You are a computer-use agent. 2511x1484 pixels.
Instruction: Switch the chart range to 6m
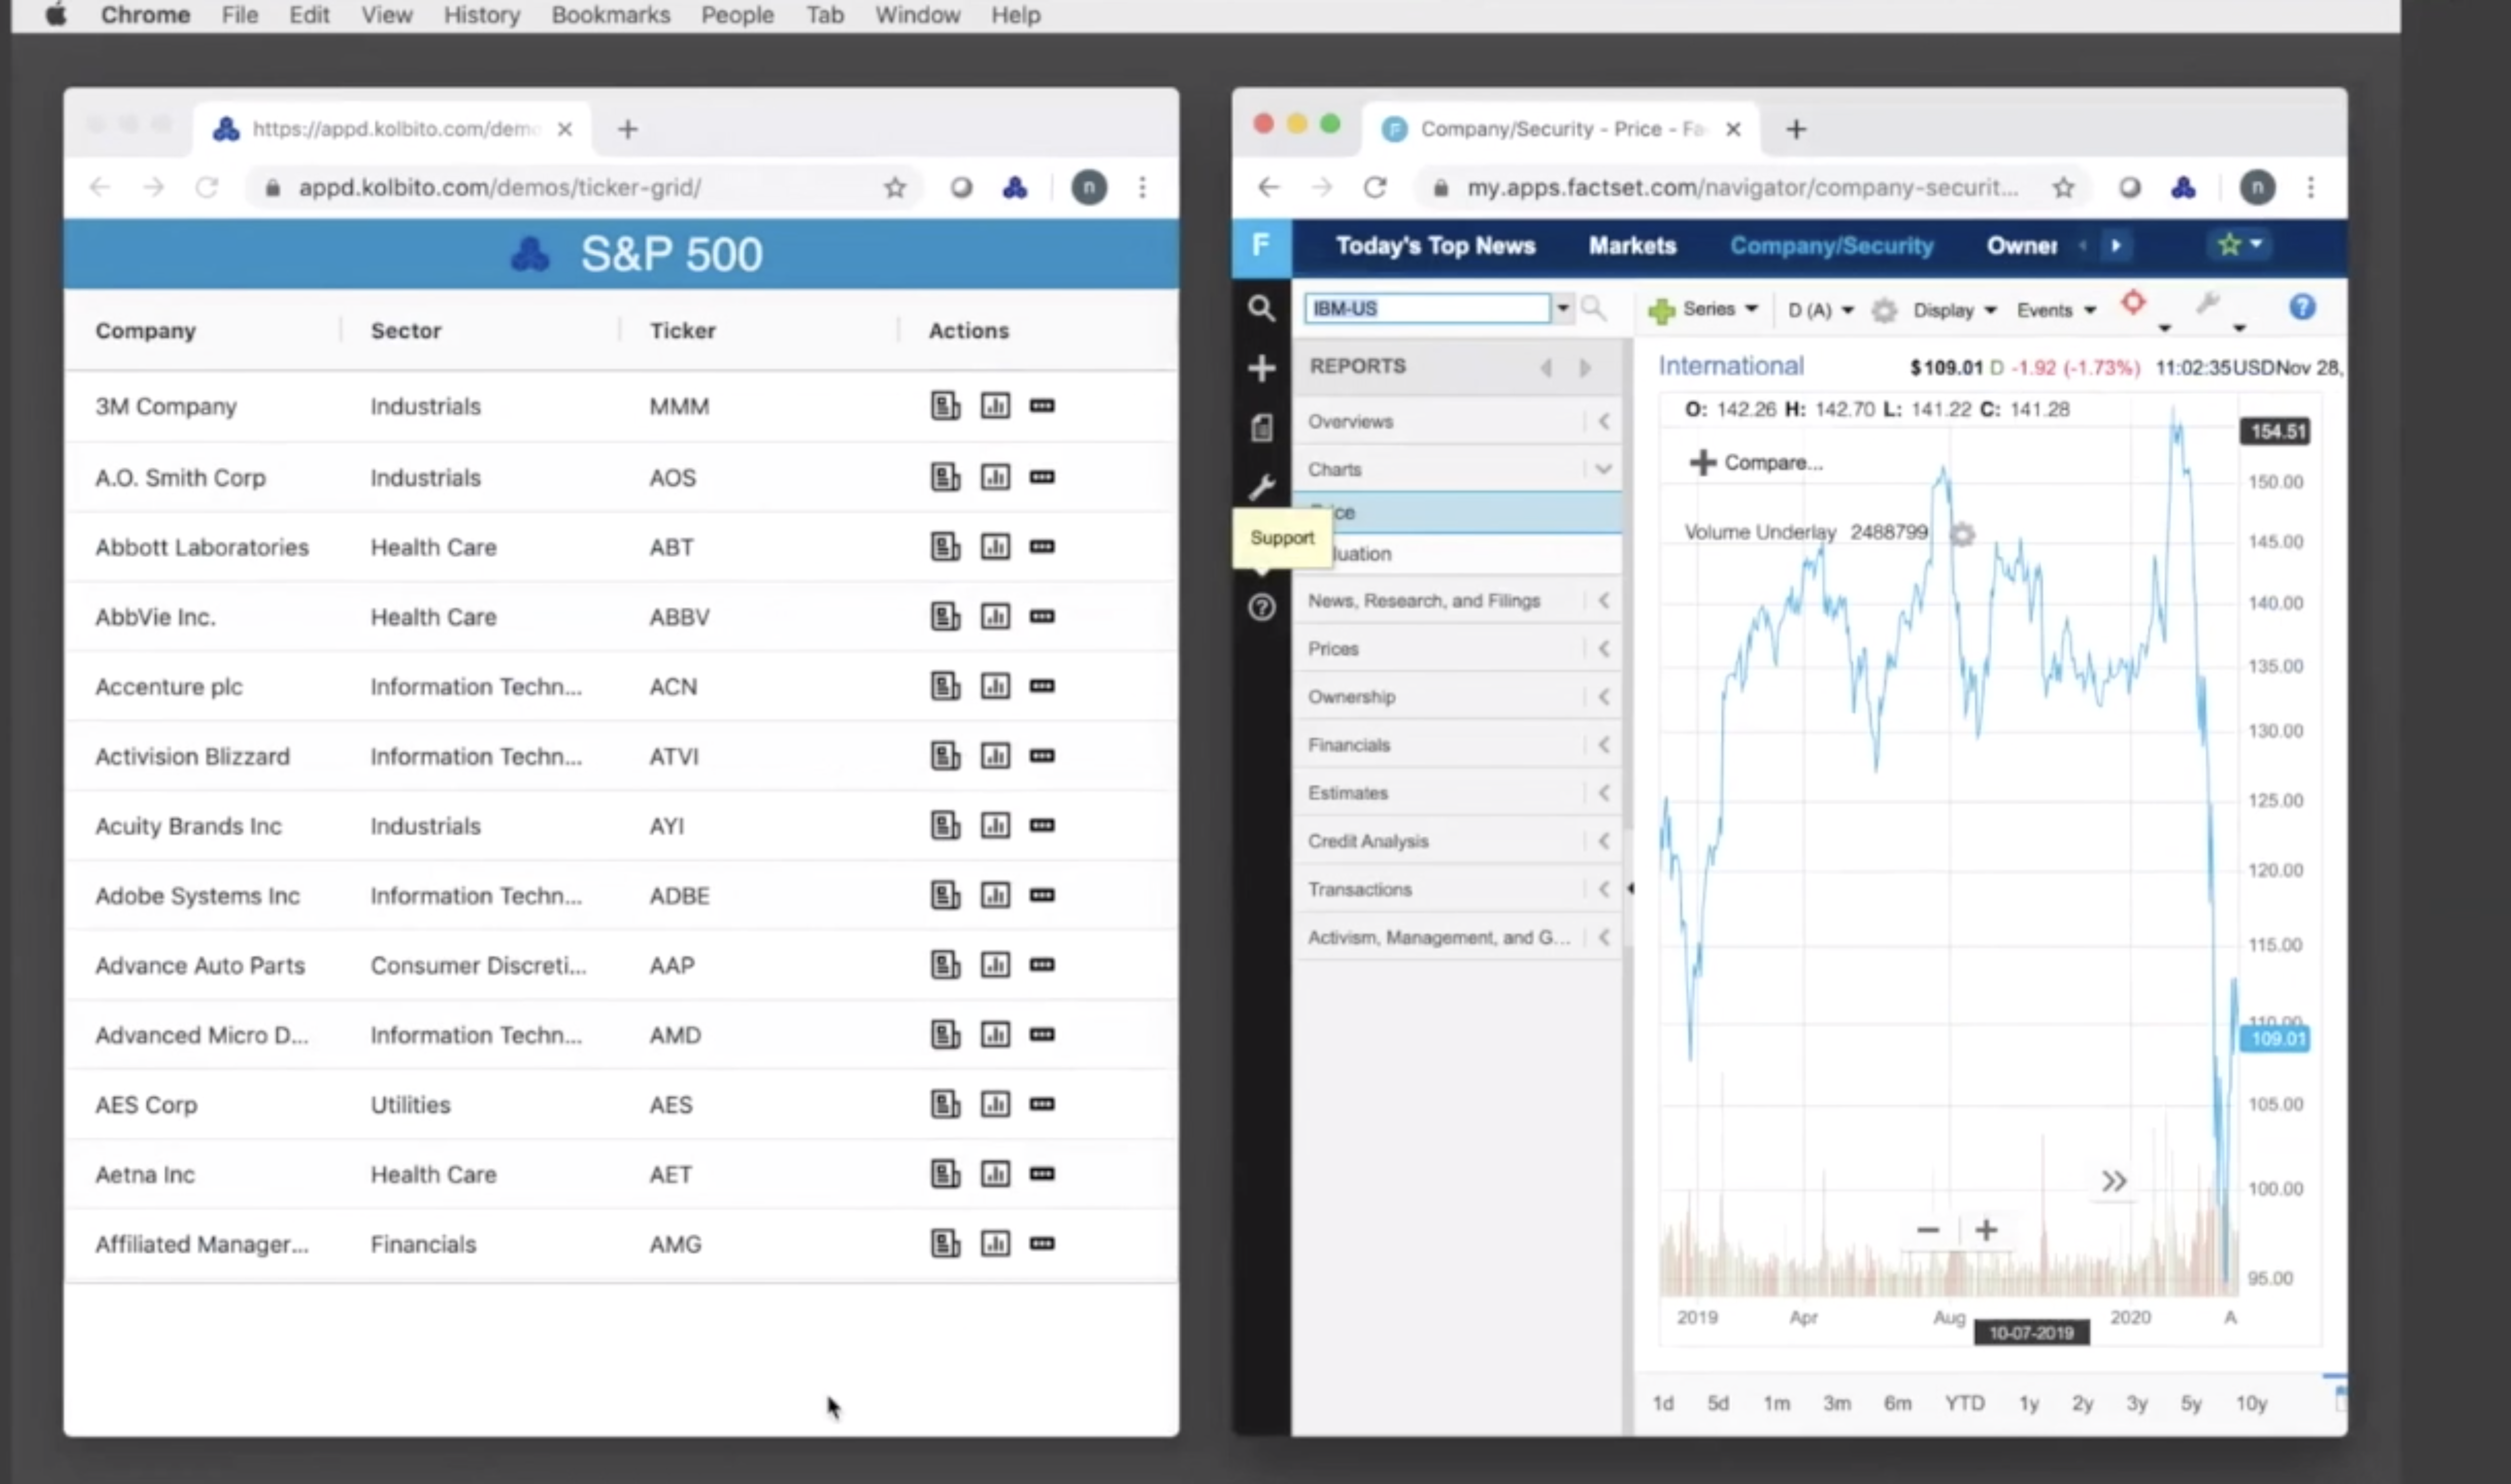(x=1897, y=1403)
